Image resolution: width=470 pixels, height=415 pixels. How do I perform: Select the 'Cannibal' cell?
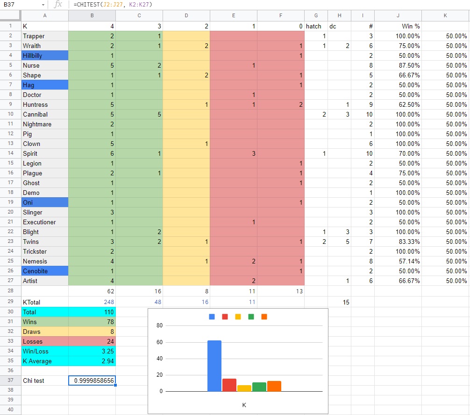[45, 114]
